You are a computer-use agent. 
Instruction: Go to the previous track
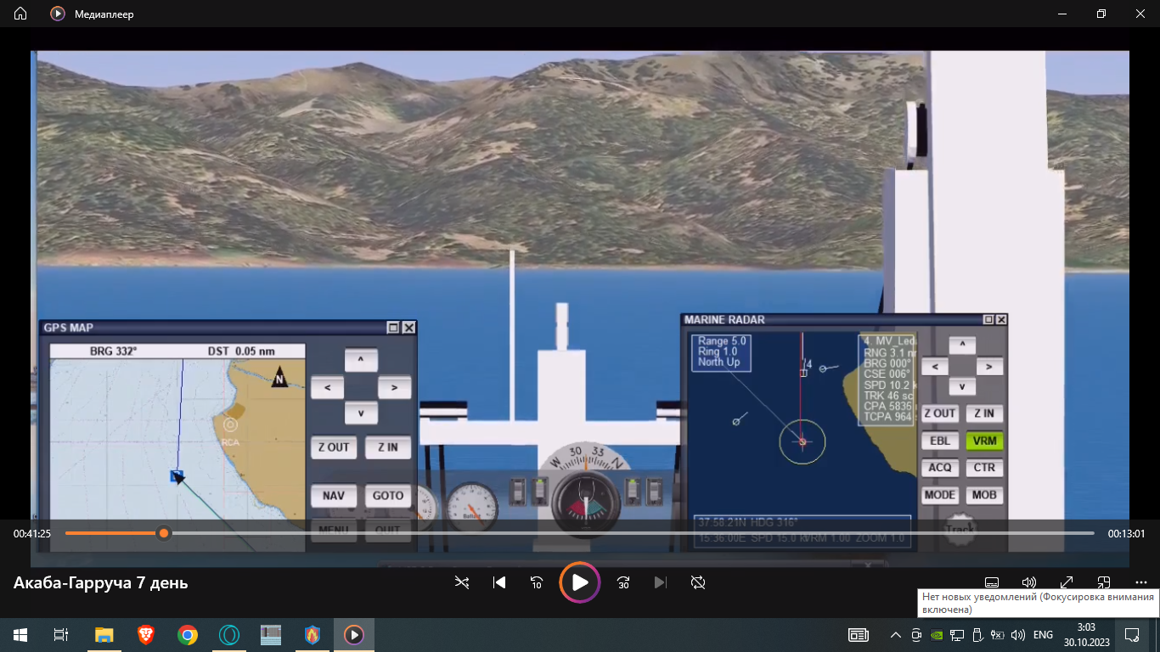point(499,582)
